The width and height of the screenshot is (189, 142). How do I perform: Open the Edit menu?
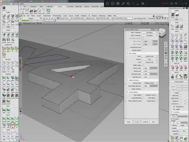point(28,16)
